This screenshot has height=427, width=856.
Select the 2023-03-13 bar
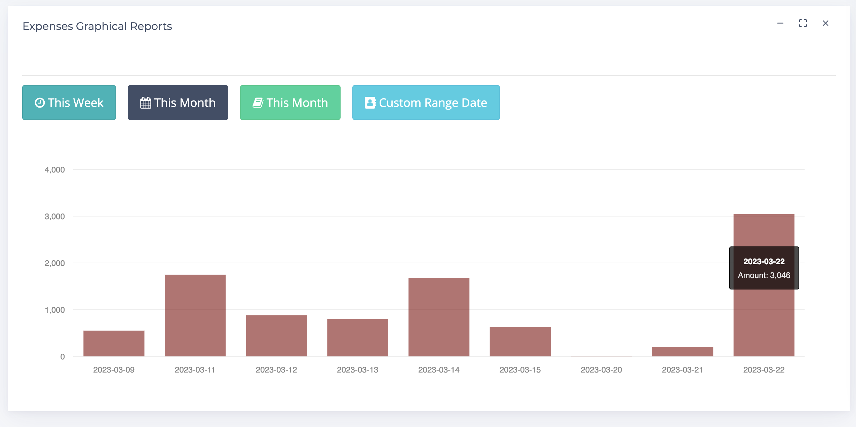pos(357,338)
